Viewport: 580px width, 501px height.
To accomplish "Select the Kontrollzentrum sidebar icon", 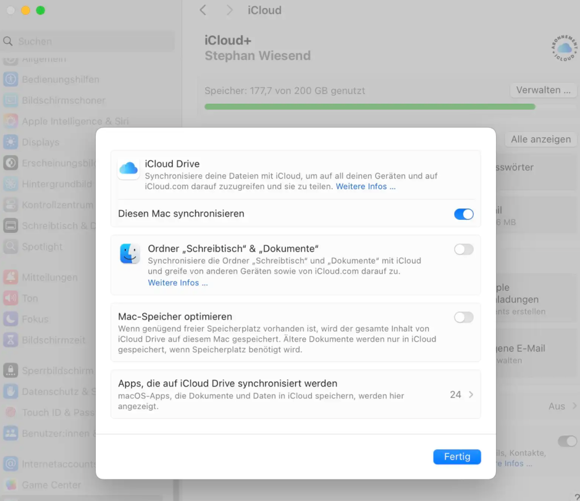I will click(11, 205).
